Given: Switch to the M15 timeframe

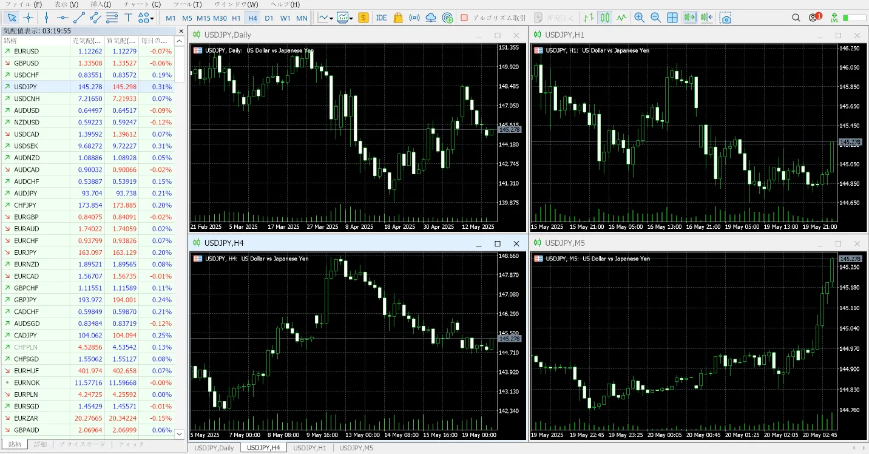Looking at the screenshot, I should 203,18.
